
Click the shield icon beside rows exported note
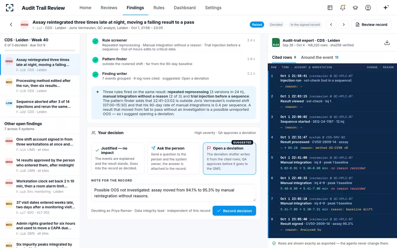pos(274,243)
